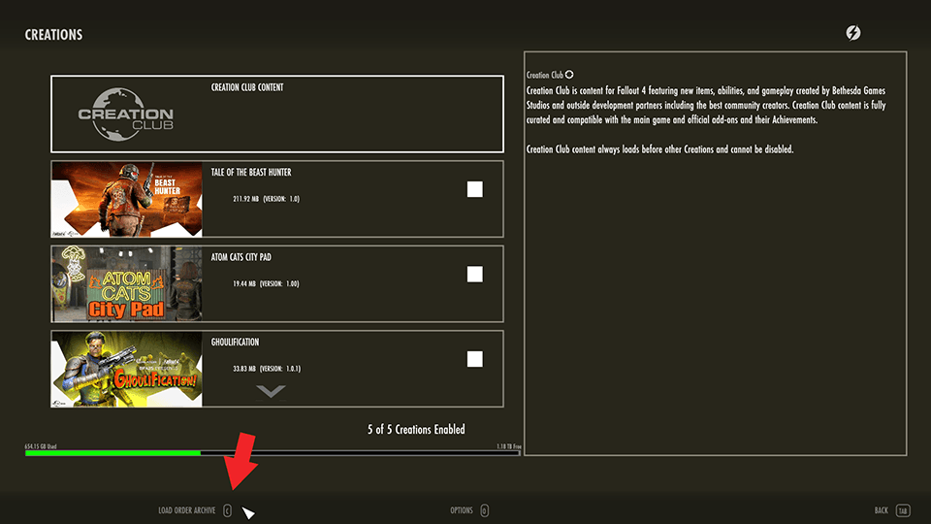Screen dimensions: 931x524
Task: Click the green storage usage bar
Action: 113,452
